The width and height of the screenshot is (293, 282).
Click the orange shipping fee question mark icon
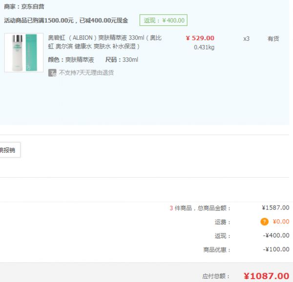point(264,222)
